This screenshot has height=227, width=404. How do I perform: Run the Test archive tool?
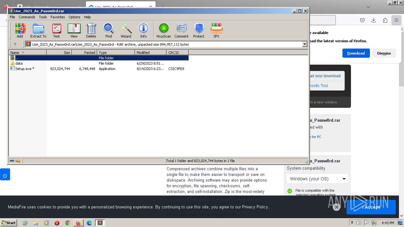56,30
